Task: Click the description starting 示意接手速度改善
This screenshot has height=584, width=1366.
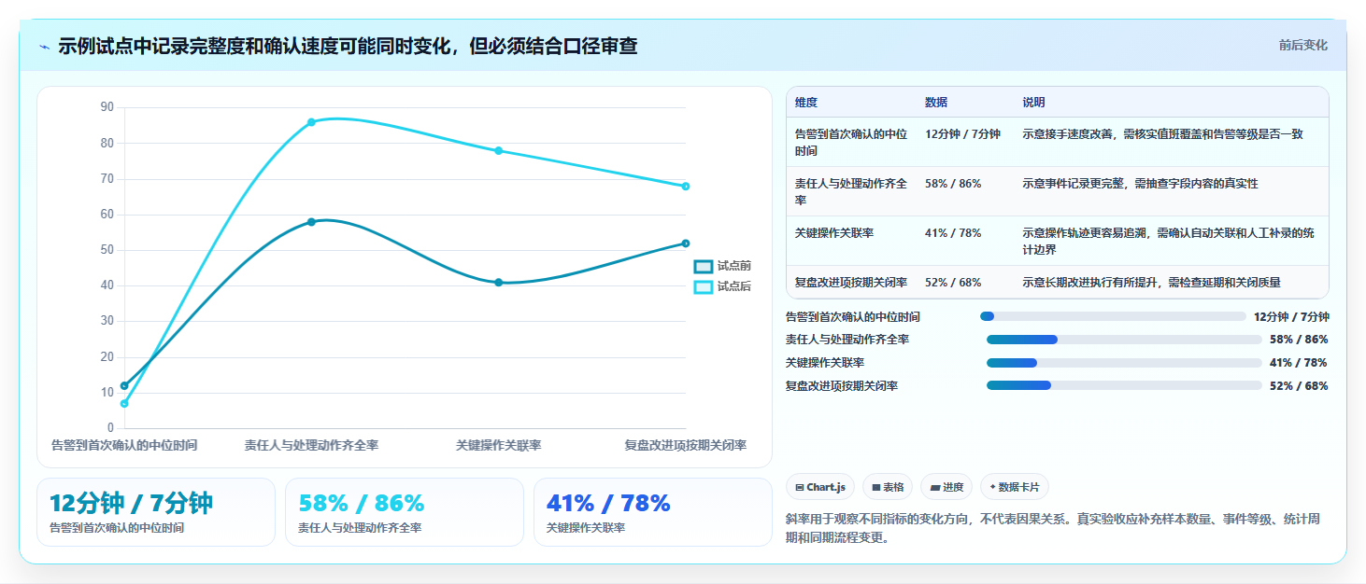Action: (x=1162, y=134)
